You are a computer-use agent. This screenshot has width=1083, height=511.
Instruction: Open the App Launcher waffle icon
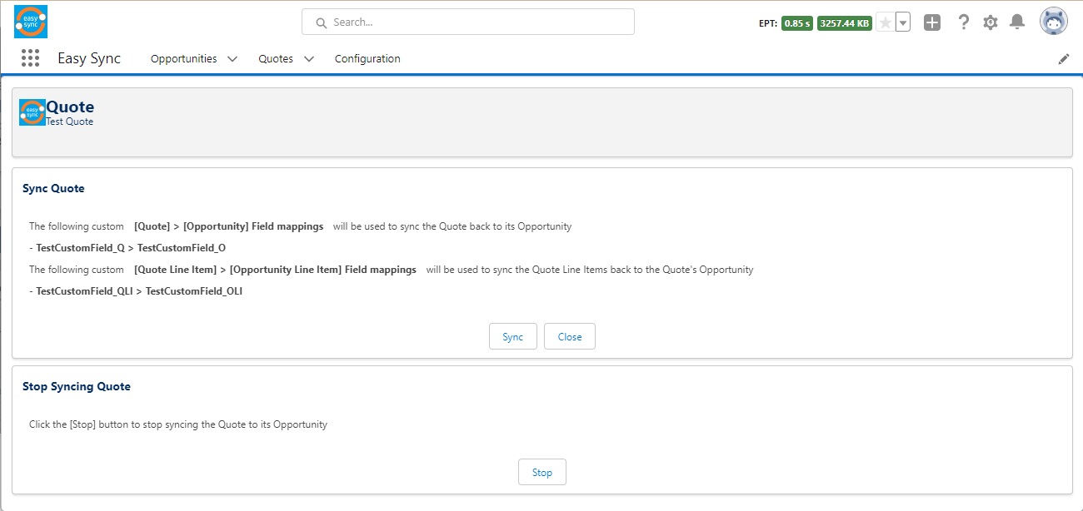(30, 58)
